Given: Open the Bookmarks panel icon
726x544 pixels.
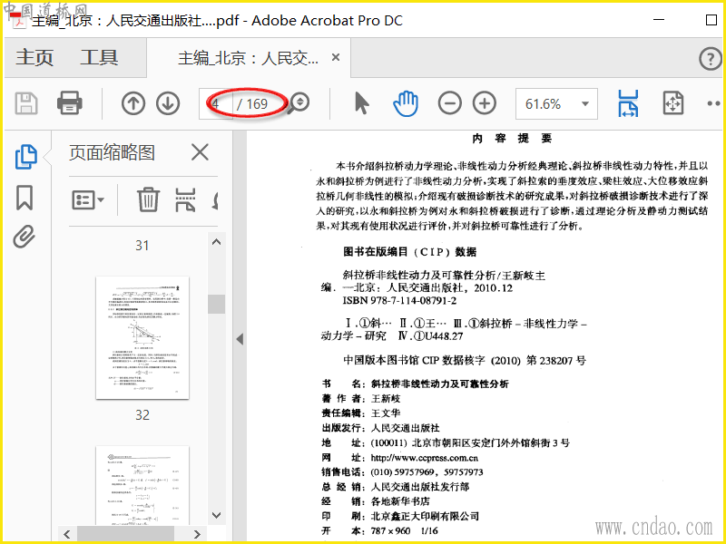Looking at the screenshot, I should coord(25,198).
